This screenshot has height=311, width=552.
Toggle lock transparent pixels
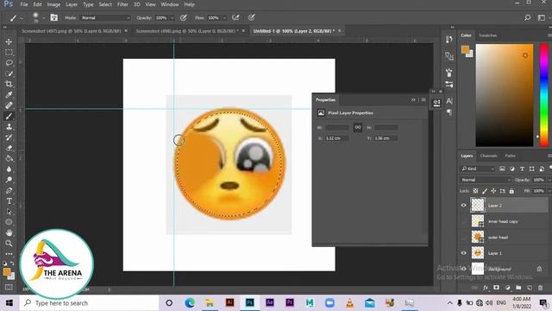475,191
